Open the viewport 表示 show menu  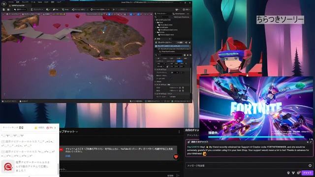pyautogui.click(x=39, y=14)
